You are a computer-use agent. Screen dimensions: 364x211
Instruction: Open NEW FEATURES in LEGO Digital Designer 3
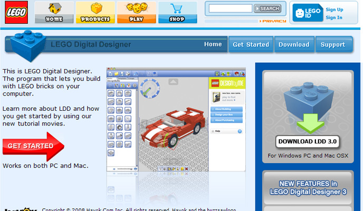tap(308, 188)
